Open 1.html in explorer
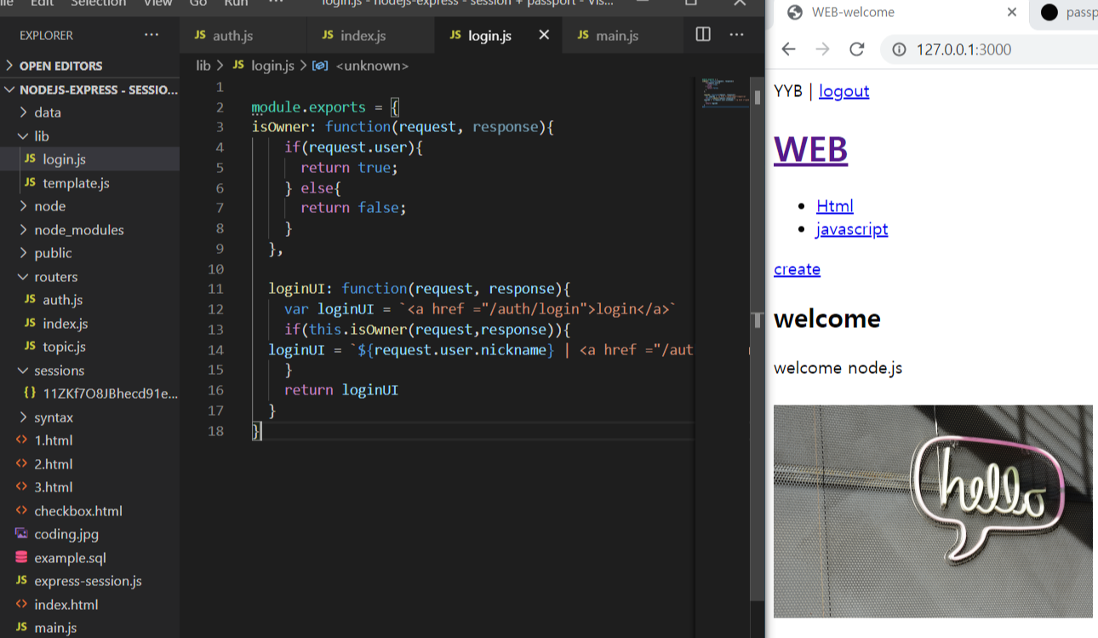 point(53,440)
